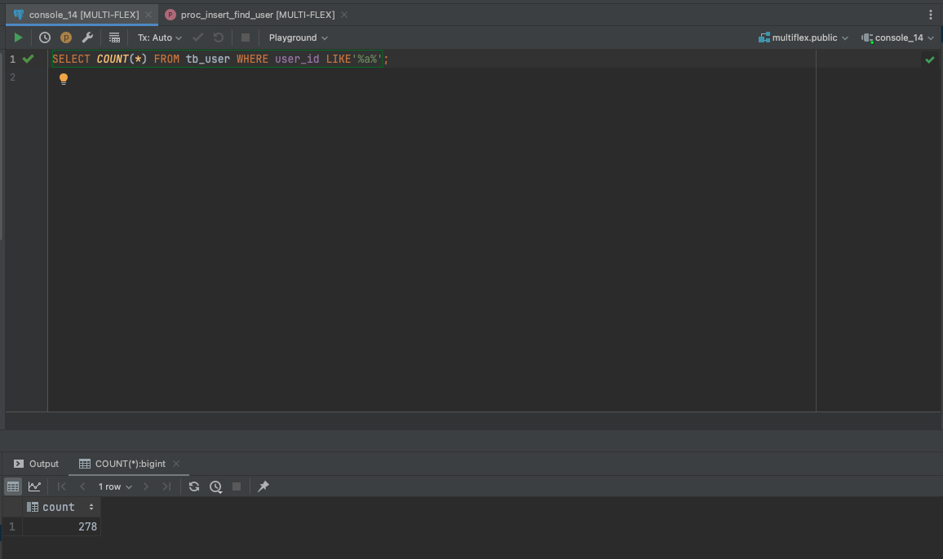Image resolution: width=943 pixels, height=559 pixels.
Task: Switch to proc_insert_find_user tab
Action: (x=258, y=15)
